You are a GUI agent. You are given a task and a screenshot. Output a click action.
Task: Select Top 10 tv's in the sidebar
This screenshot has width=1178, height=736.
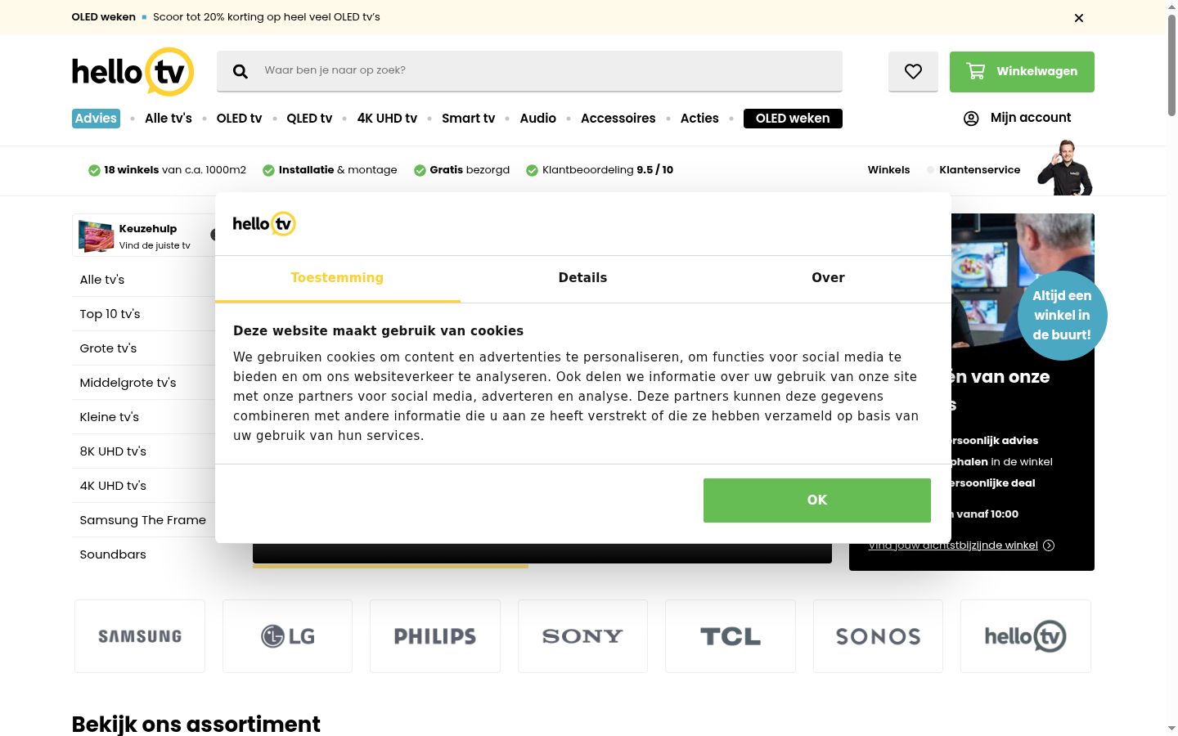pos(110,314)
